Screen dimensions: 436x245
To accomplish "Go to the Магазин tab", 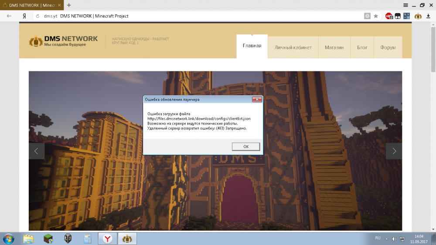I will (334, 47).
